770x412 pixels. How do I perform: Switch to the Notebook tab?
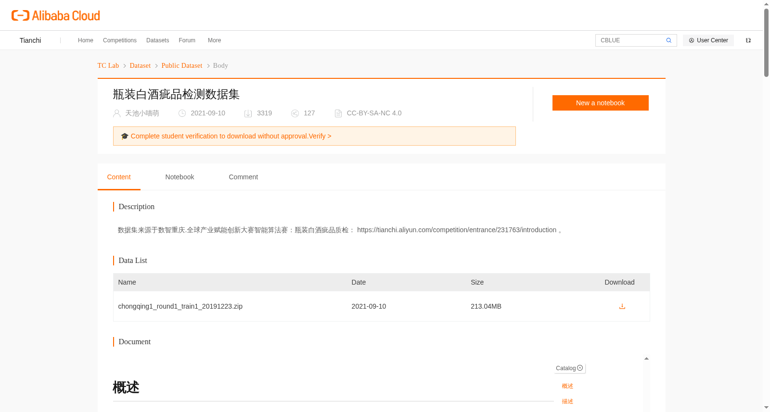(180, 177)
